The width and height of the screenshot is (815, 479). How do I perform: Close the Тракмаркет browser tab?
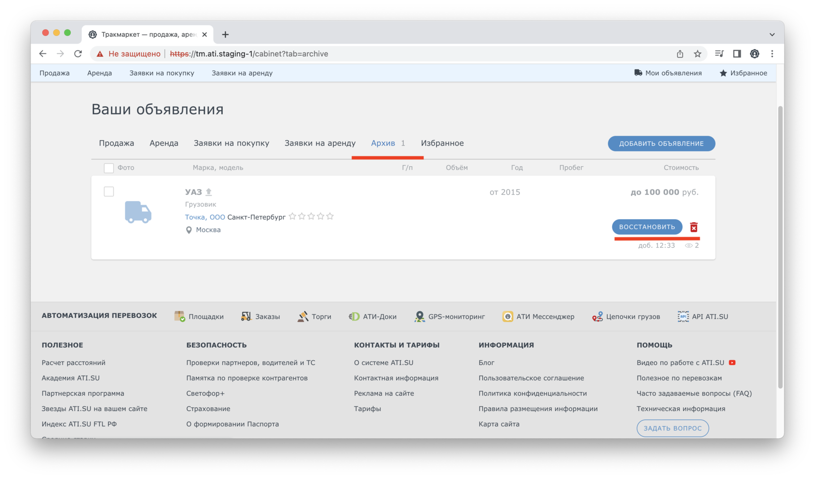tap(205, 34)
